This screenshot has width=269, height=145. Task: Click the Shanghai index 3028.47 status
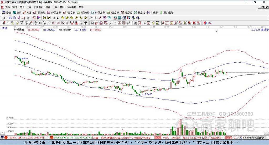25,138
